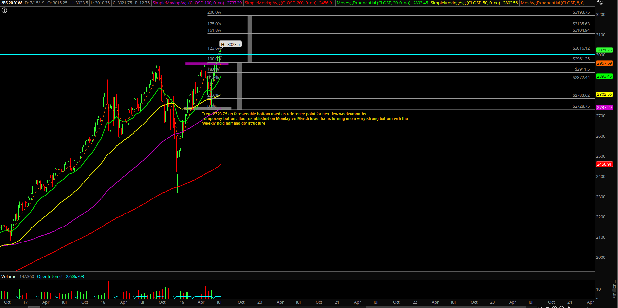
Task: Click the orange 2957.69 price bubble
Action: (x=604, y=63)
